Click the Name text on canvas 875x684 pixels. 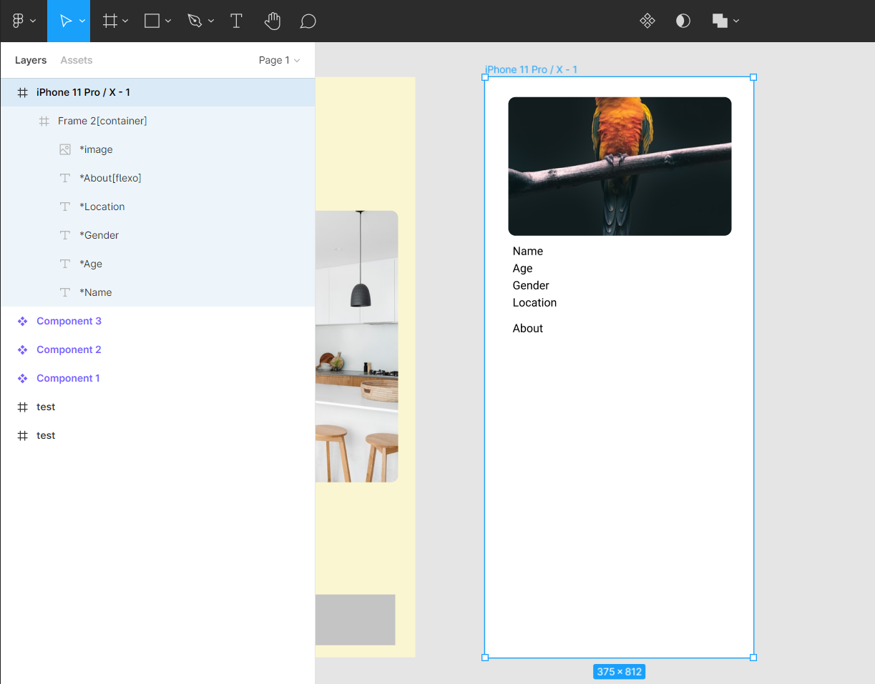528,251
